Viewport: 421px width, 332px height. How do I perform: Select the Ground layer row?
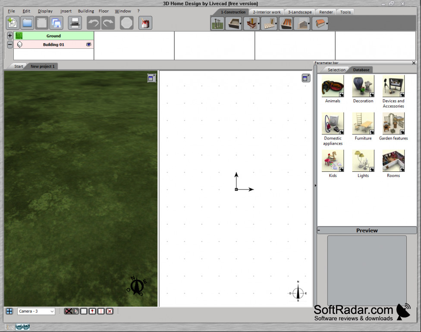pyautogui.click(x=53, y=36)
